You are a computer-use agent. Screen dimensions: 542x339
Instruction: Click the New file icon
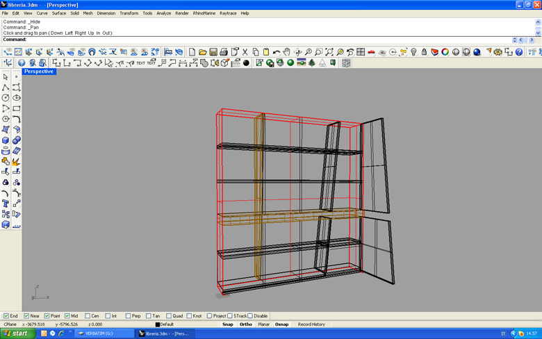click(192, 52)
